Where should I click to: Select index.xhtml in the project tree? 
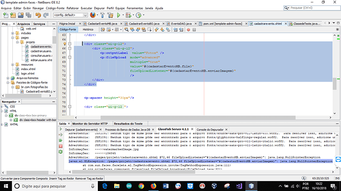(28, 69)
